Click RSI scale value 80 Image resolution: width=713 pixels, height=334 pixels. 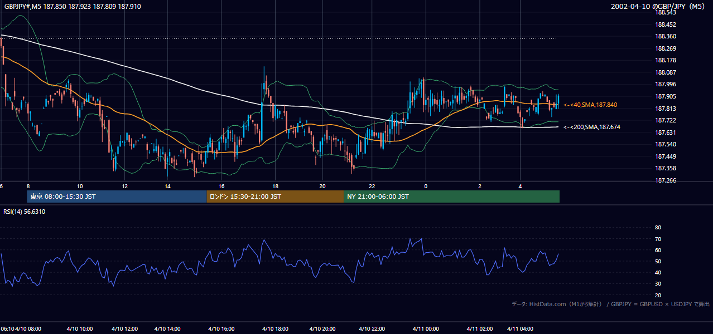click(658, 228)
